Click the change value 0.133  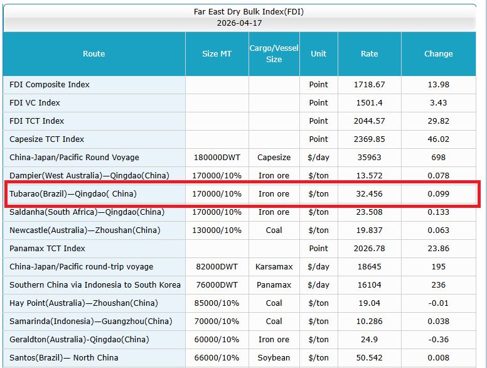(x=439, y=212)
